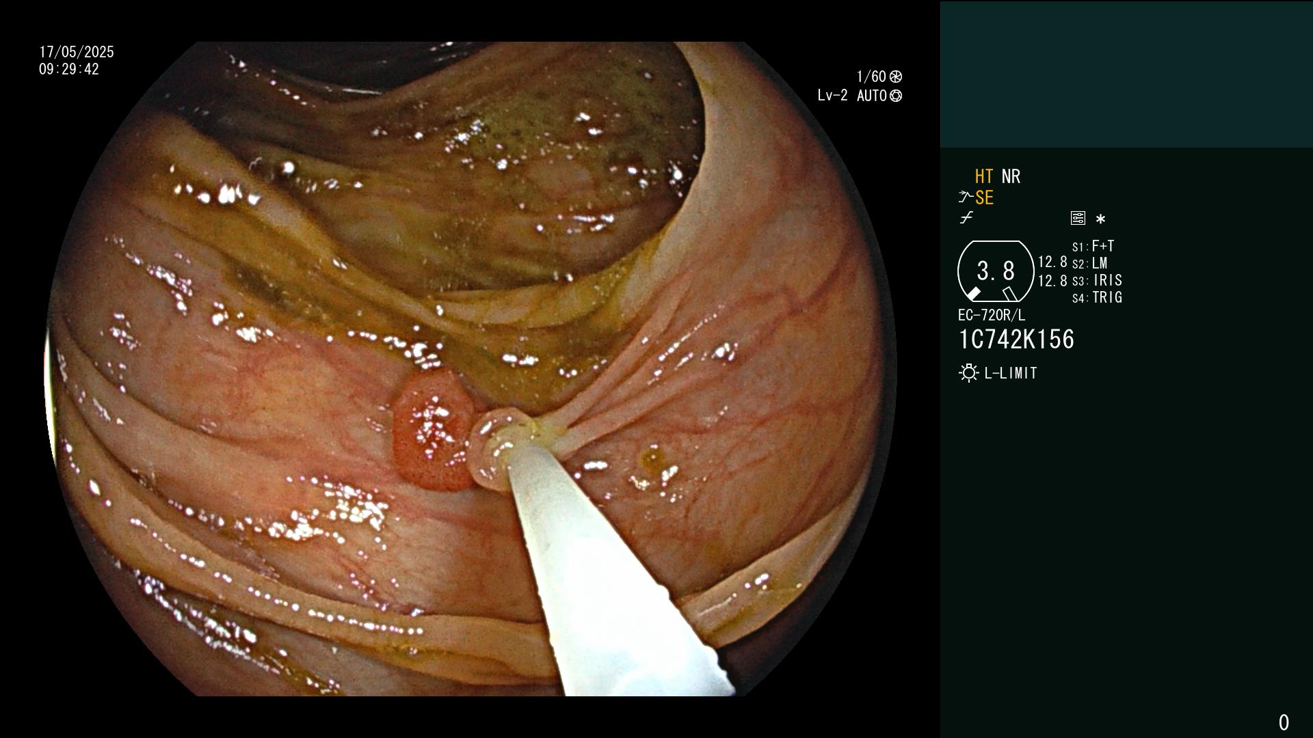Click the S4: TRIG switch assignment
Viewport: 1313px width, 738px height.
1097,297
